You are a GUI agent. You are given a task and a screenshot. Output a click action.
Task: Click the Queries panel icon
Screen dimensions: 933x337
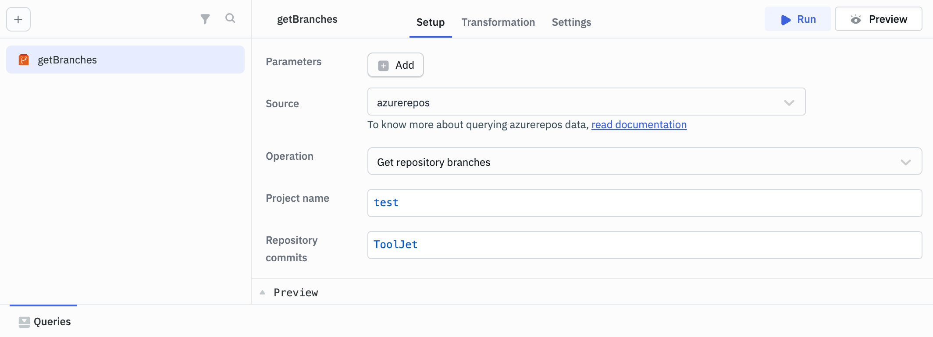(24, 322)
